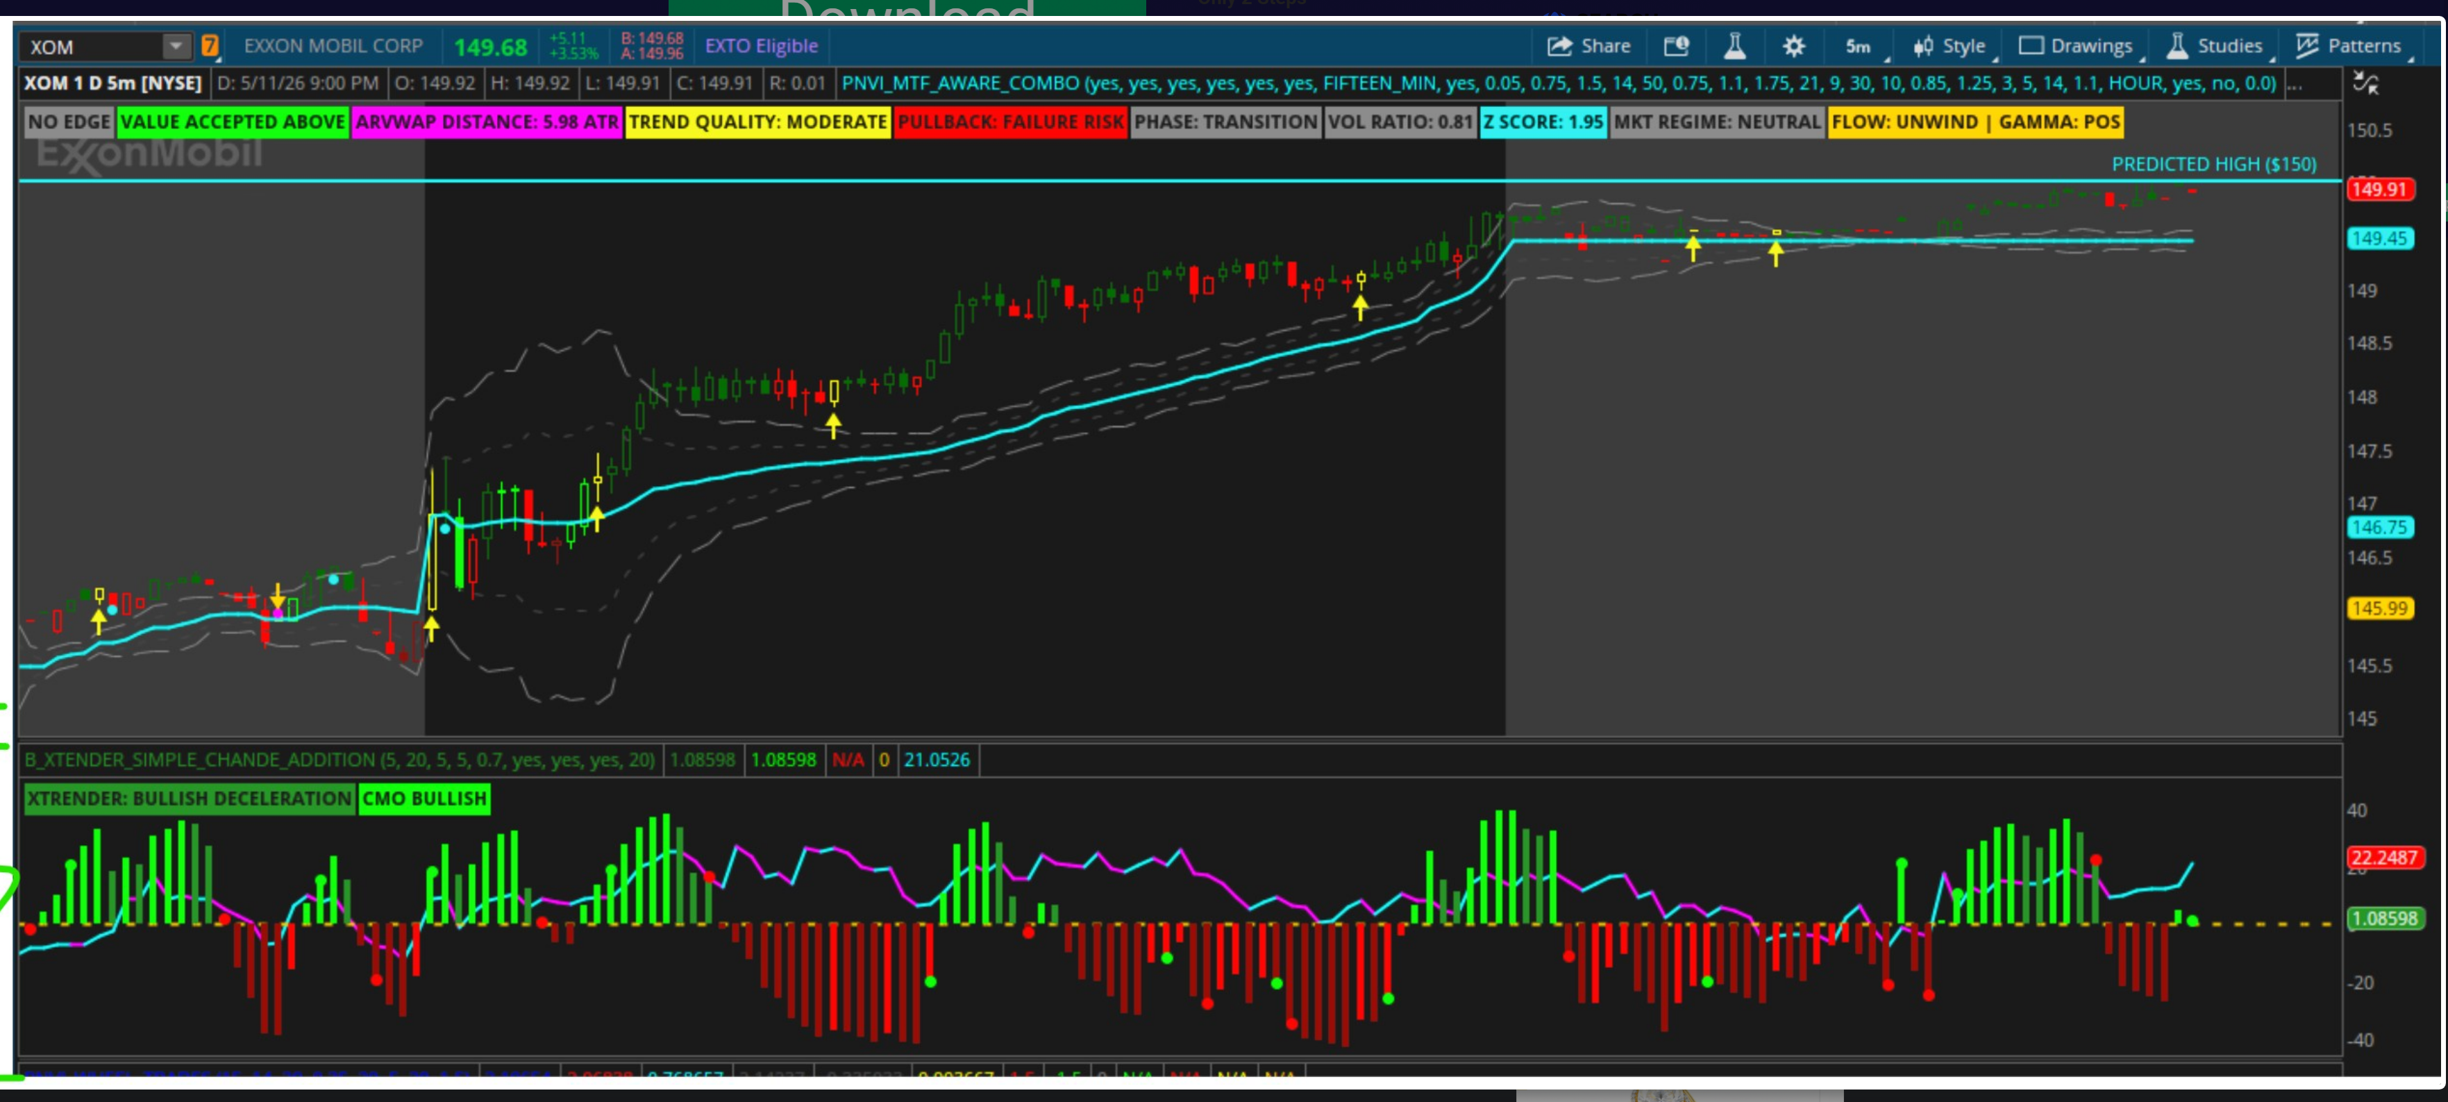Screen dimensions: 2448x1102
Task: Click the R: 0.01 range value
Action: (x=797, y=83)
